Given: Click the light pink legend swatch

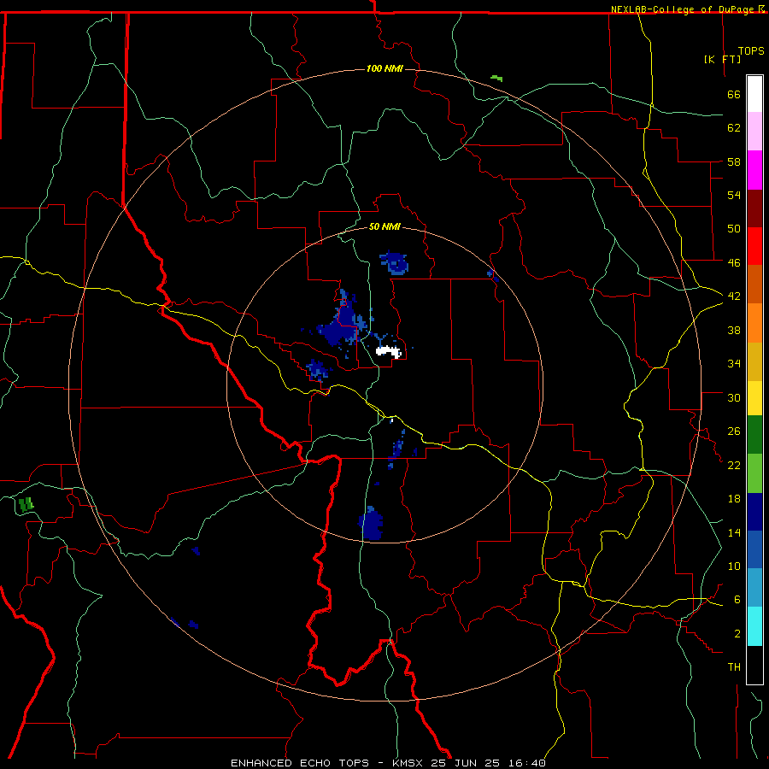Looking at the screenshot, I should tap(754, 132).
